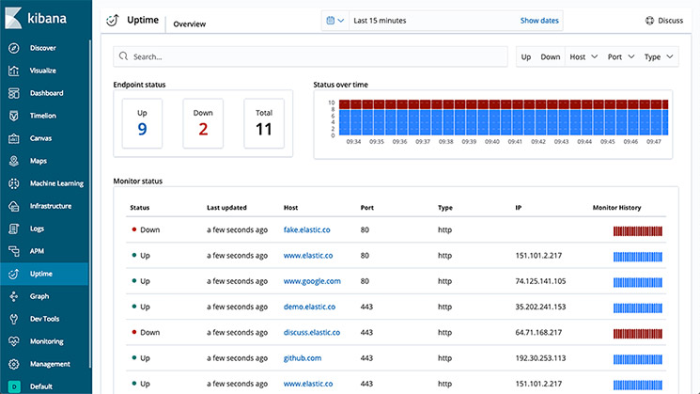The width and height of the screenshot is (700, 394).
Task: Toggle the Down status filter
Action: (x=550, y=56)
